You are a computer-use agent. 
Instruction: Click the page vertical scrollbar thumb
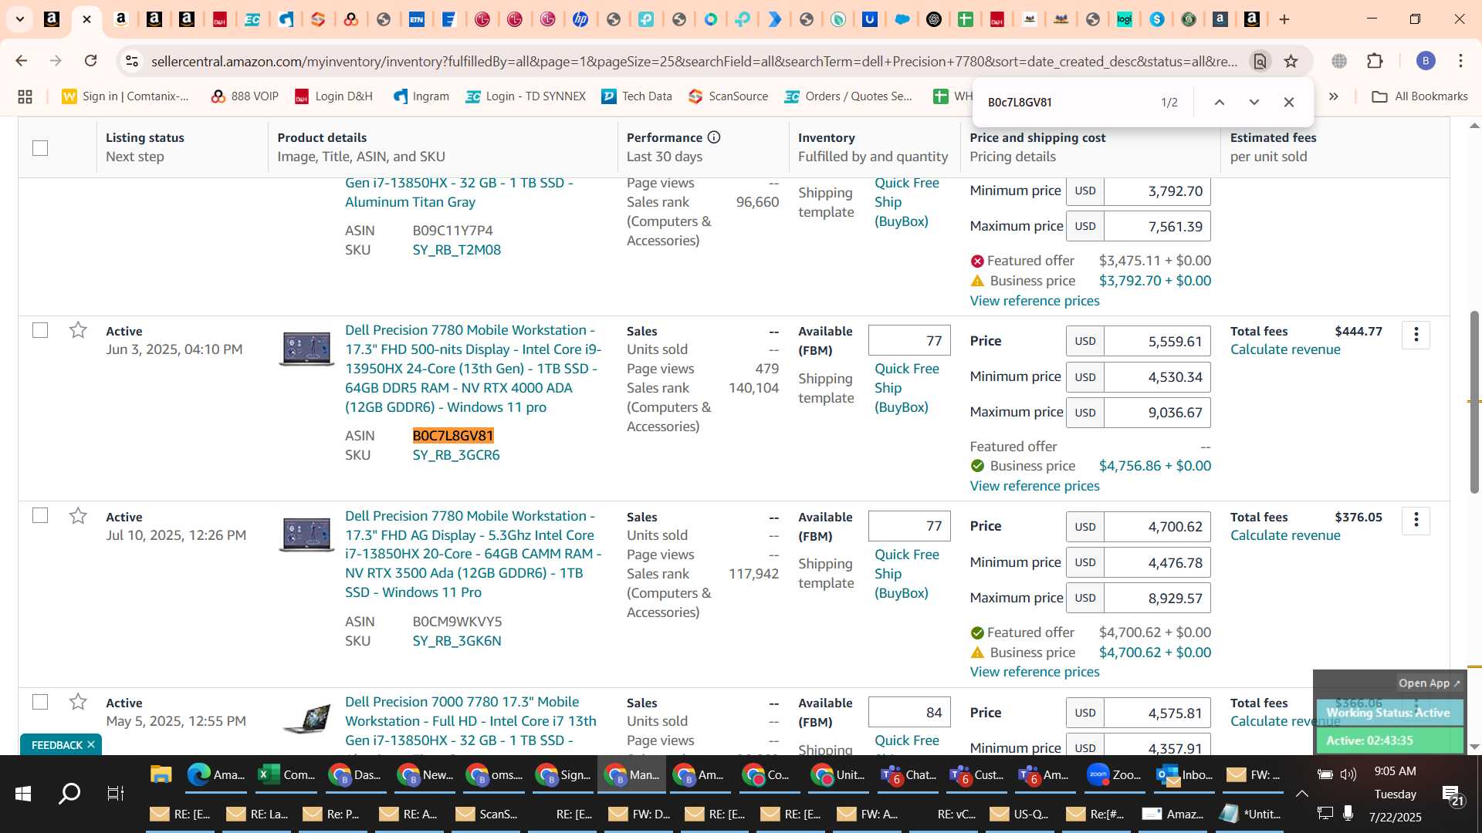point(1474,401)
